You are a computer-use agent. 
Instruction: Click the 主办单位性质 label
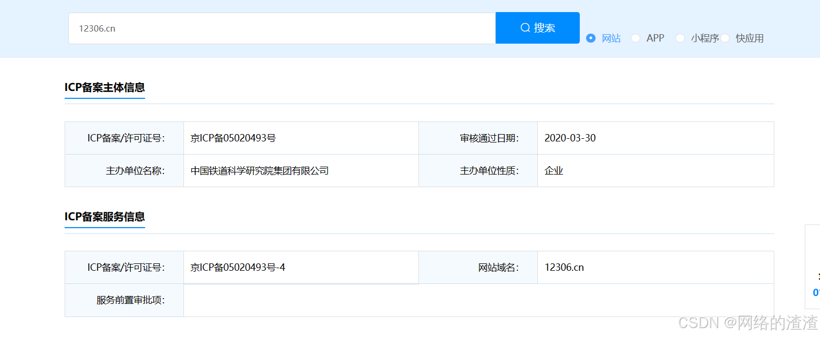489,171
